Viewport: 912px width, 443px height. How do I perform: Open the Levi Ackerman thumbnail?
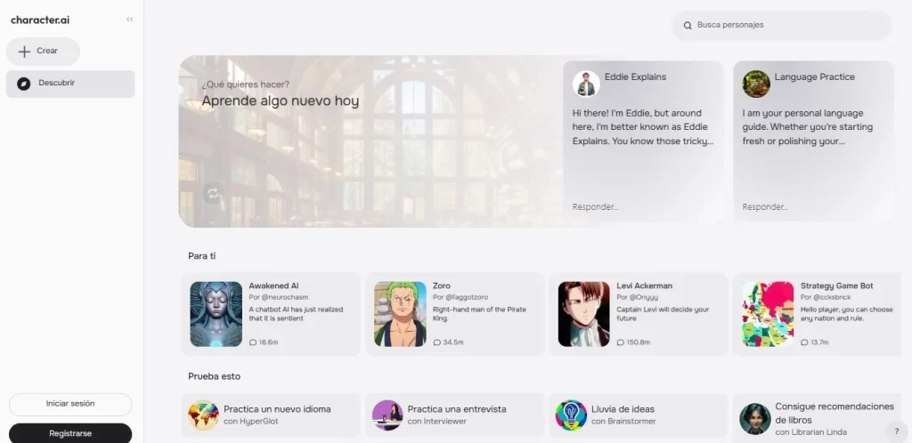click(x=584, y=314)
